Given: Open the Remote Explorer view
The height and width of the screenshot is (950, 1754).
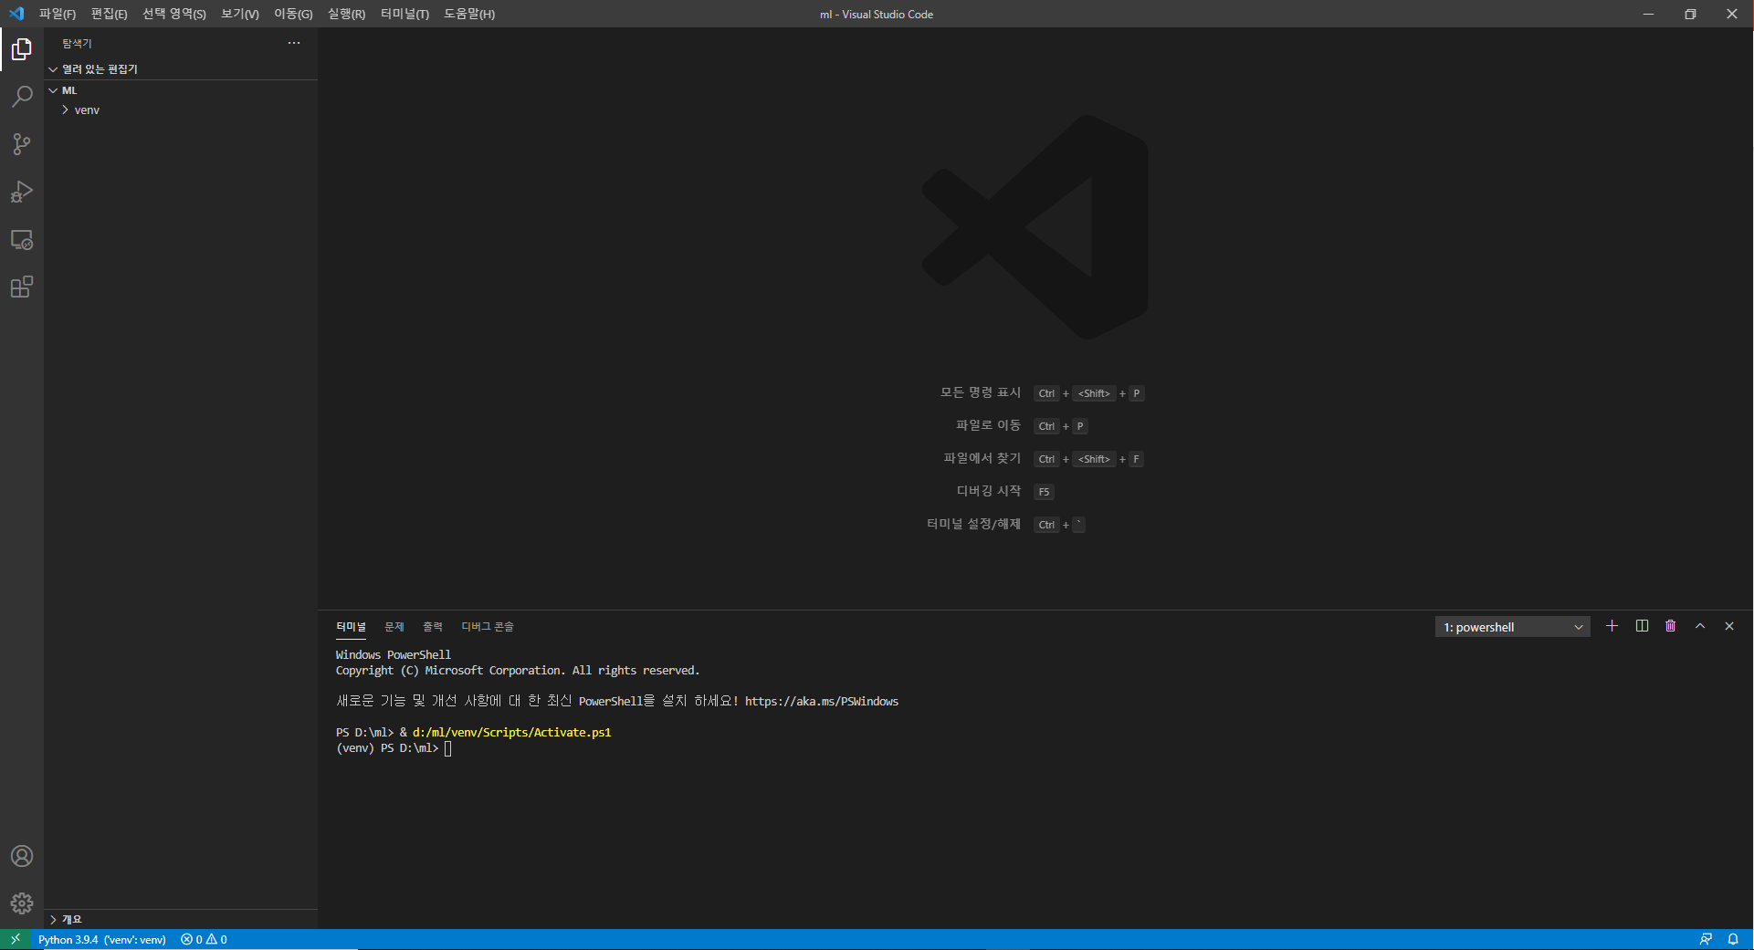Looking at the screenshot, I should (22, 240).
